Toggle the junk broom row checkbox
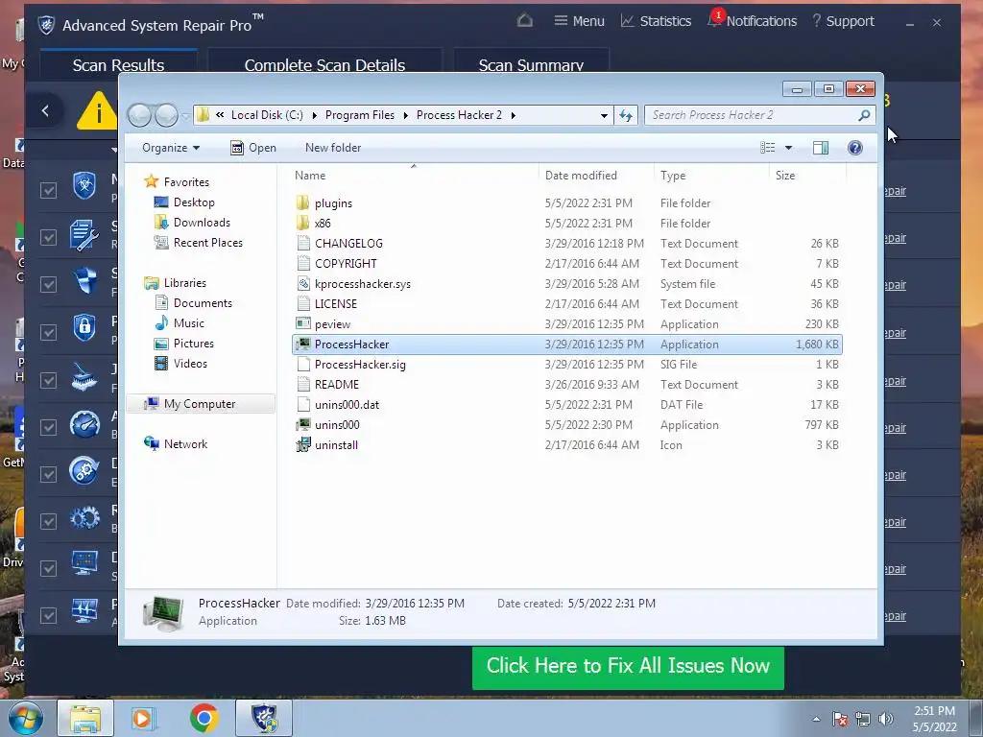 [48, 380]
